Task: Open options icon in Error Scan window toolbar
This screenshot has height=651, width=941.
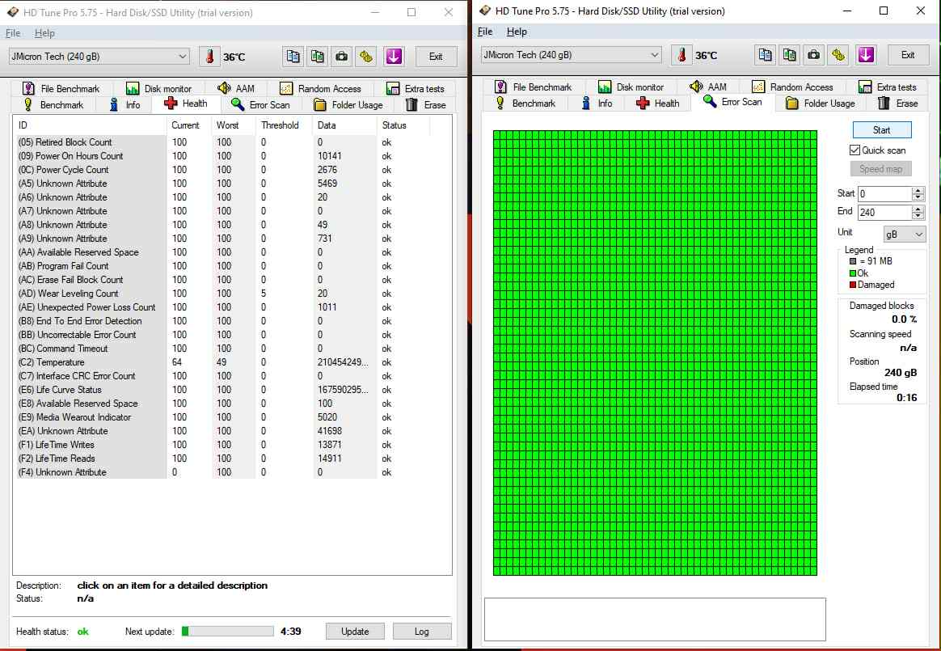Action: point(838,55)
